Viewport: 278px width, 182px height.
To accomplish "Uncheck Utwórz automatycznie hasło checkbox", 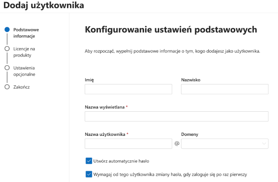I will click(89, 161).
